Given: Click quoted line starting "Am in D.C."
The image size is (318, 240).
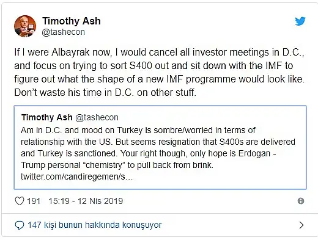Looking at the screenshot, I should click(x=138, y=130).
